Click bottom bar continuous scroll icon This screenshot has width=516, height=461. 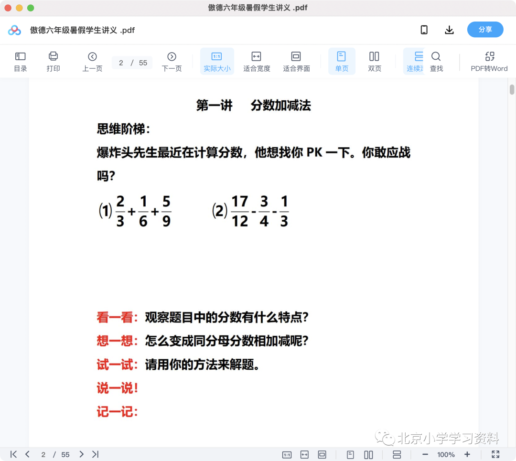(x=397, y=455)
